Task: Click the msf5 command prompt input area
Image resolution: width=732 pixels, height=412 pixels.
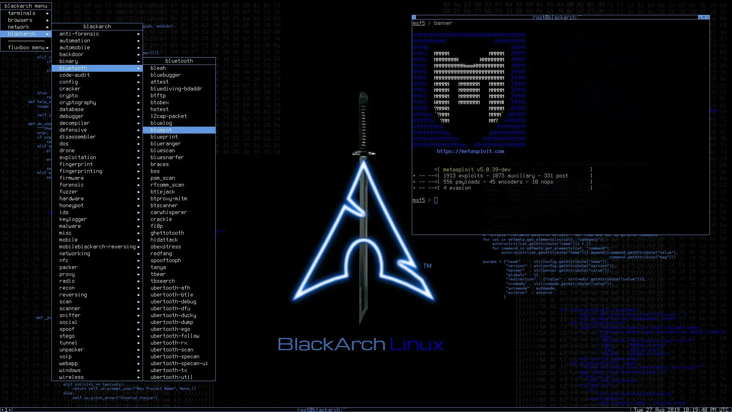Action: [x=436, y=200]
